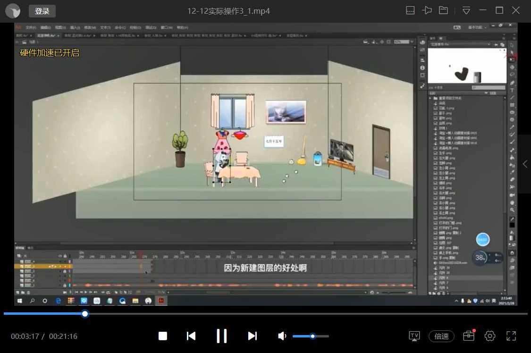Open the toolbox icon with red notification dot

(468, 336)
